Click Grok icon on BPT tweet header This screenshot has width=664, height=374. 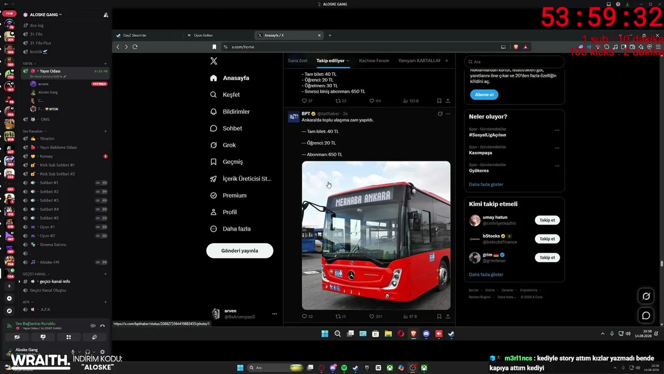pos(440,114)
